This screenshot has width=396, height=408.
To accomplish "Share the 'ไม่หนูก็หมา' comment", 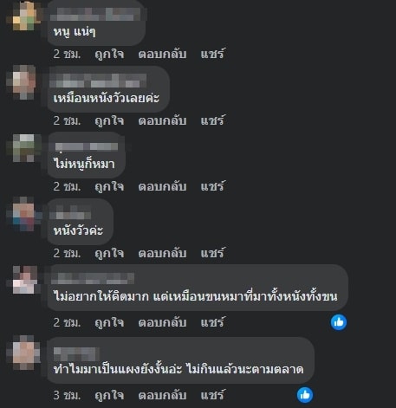I will tap(212, 186).
